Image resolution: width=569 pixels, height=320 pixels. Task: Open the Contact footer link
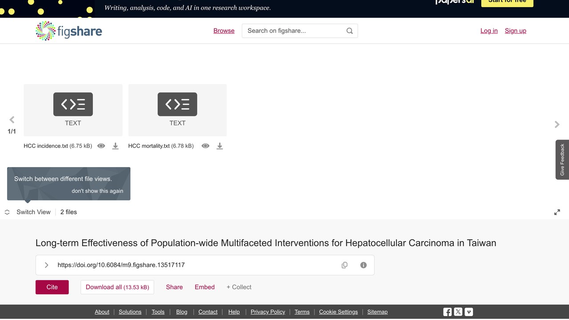(x=208, y=312)
